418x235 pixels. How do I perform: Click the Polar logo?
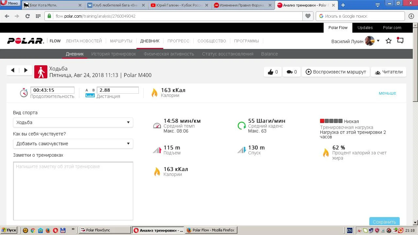[x=25, y=41]
